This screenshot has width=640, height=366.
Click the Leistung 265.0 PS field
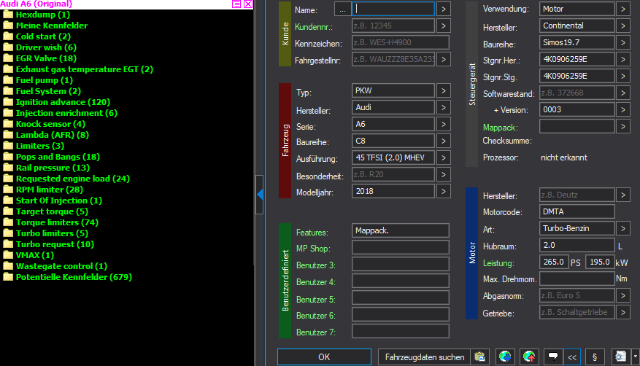(554, 262)
